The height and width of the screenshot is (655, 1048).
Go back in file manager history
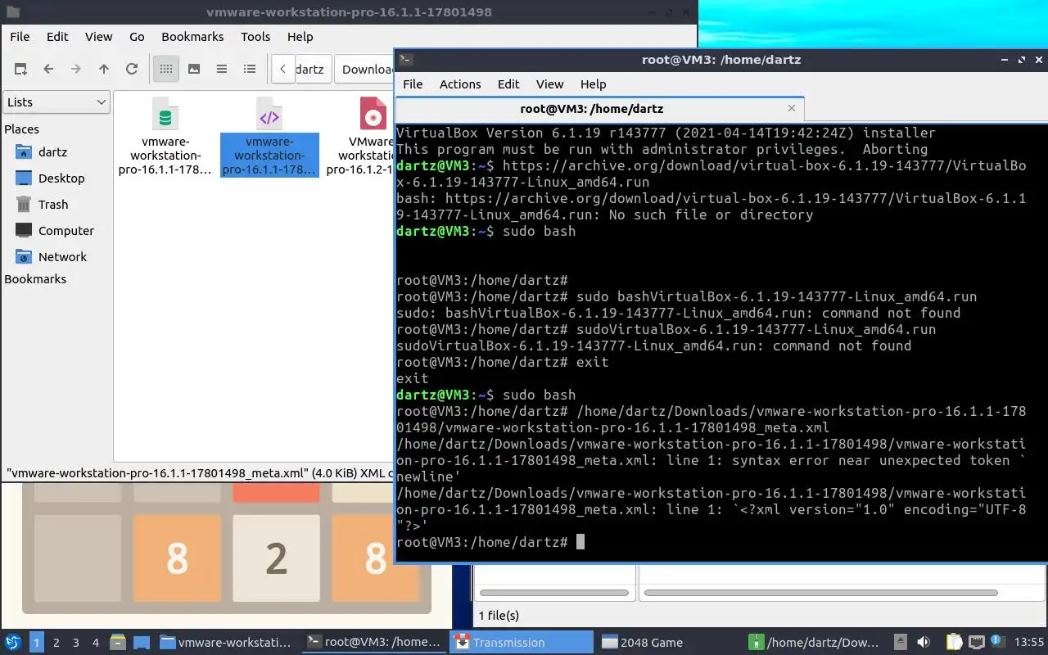(48, 69)
